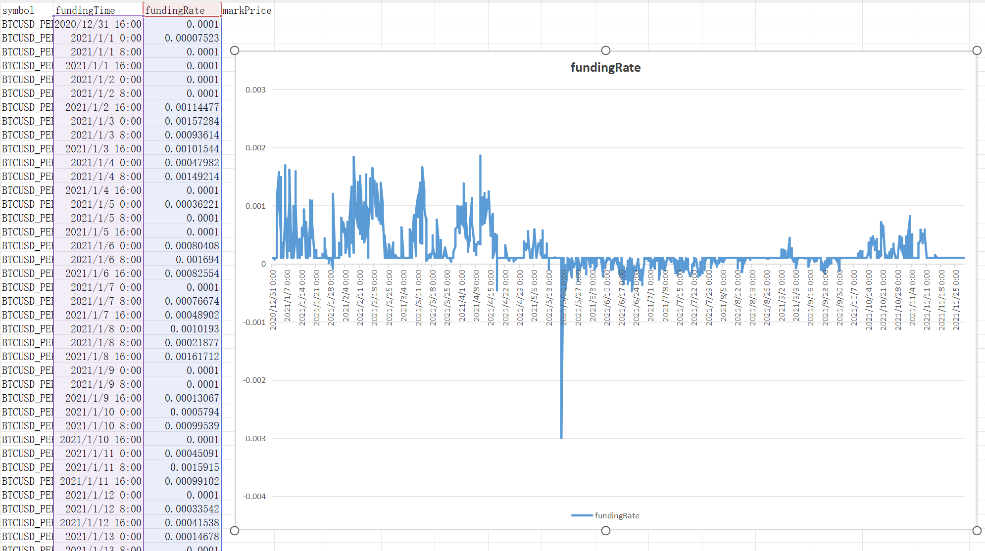Select the cell with 2020/12/31 16:00

click(98, 24)
